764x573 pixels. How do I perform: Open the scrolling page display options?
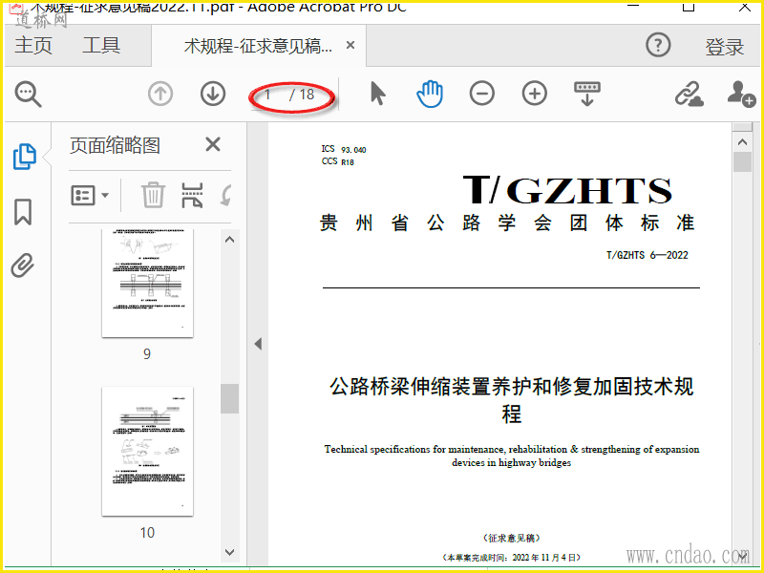(x=587, y=94)
